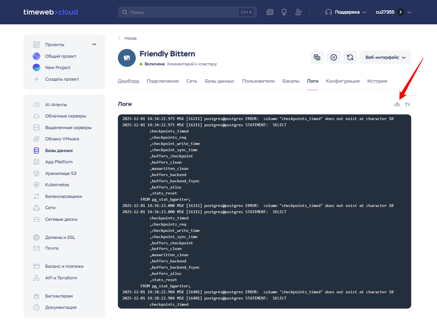Open Хранилище S3 in the sidebar
Screen dimensions: 437x327
pyautogui.click(x=61, y=174)
